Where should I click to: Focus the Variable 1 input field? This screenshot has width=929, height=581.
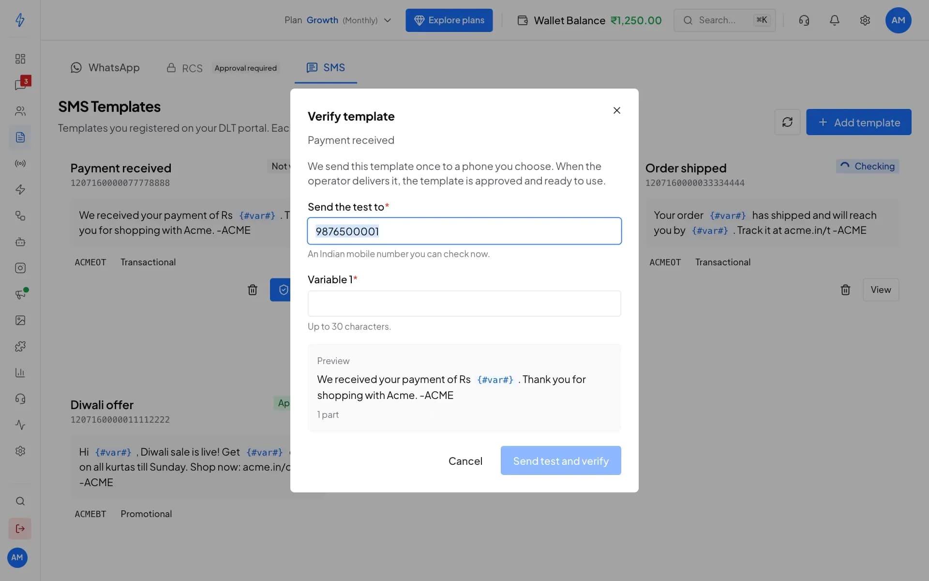[464, 304]
